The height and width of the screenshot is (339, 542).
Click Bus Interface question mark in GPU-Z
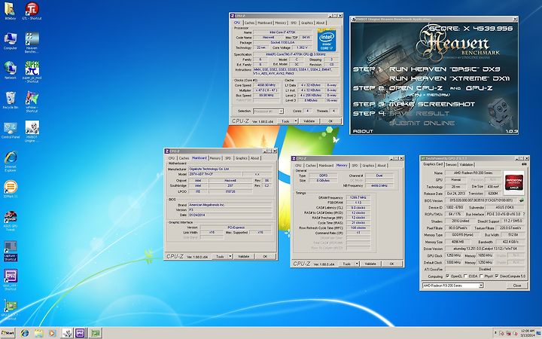coord(524,214)
